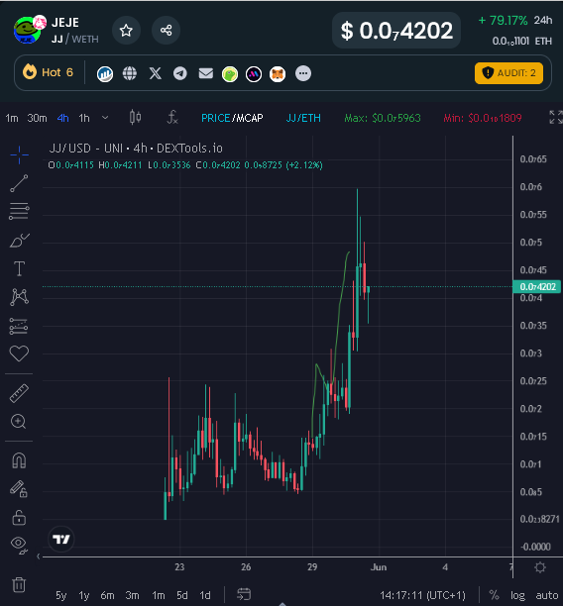Toggle the magnet snap mode

pyautogui.click(x=19, y=460)
